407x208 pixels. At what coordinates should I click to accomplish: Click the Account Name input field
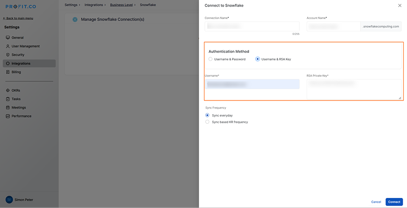click(x=334, y=26)
